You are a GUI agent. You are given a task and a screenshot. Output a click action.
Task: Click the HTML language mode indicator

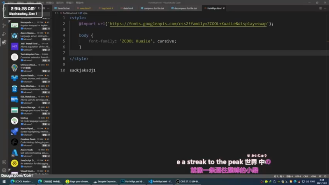(x=313, y=176)
